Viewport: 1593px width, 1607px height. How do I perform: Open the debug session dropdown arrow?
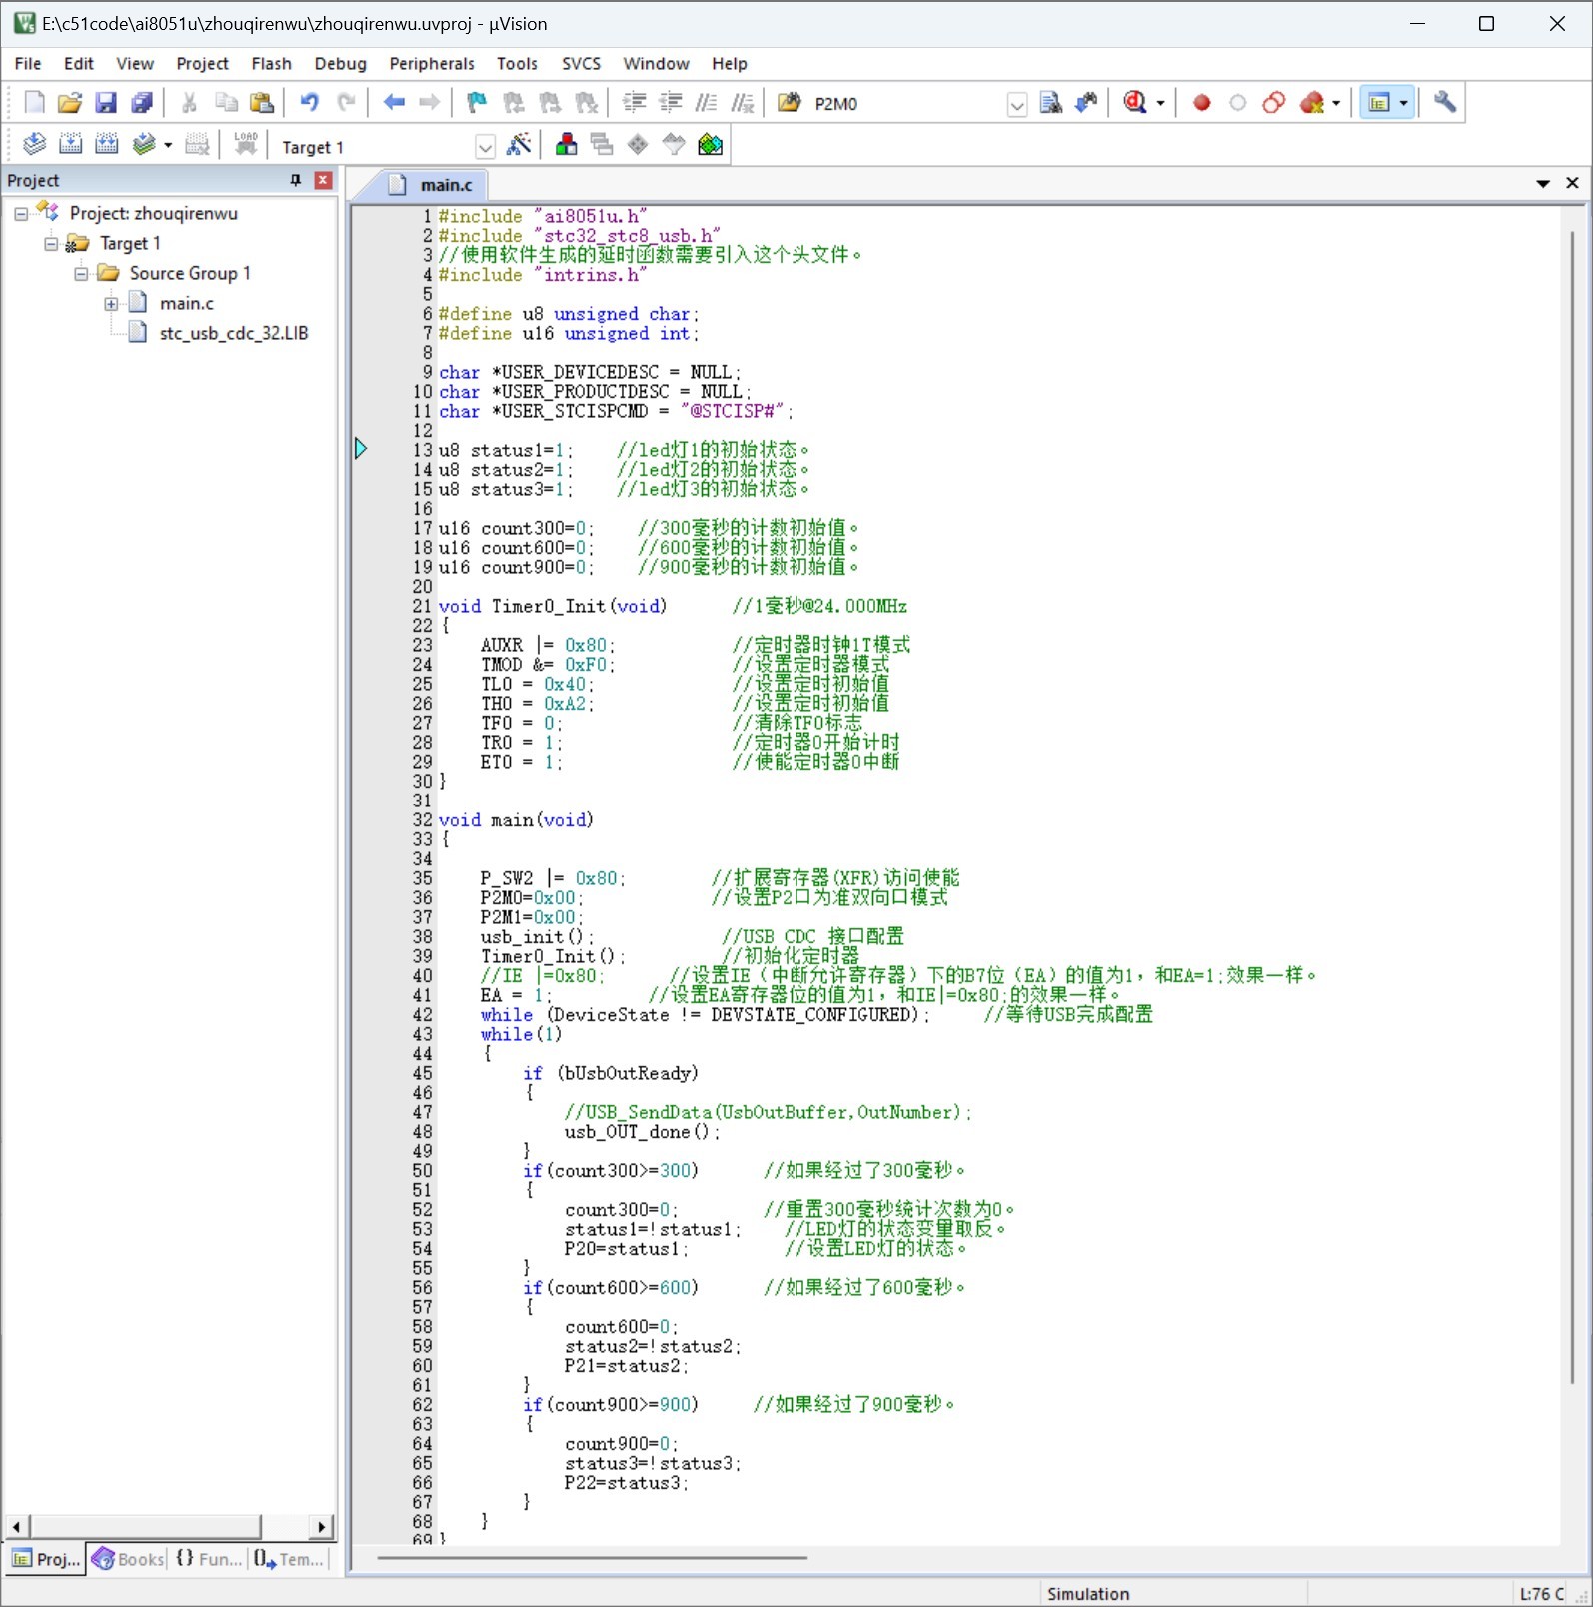tap(1160, 103)
